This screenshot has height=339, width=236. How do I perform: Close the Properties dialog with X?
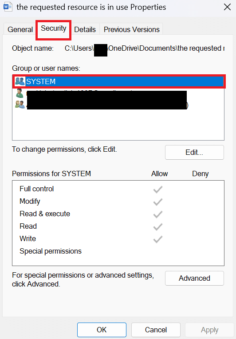(228, 7)
